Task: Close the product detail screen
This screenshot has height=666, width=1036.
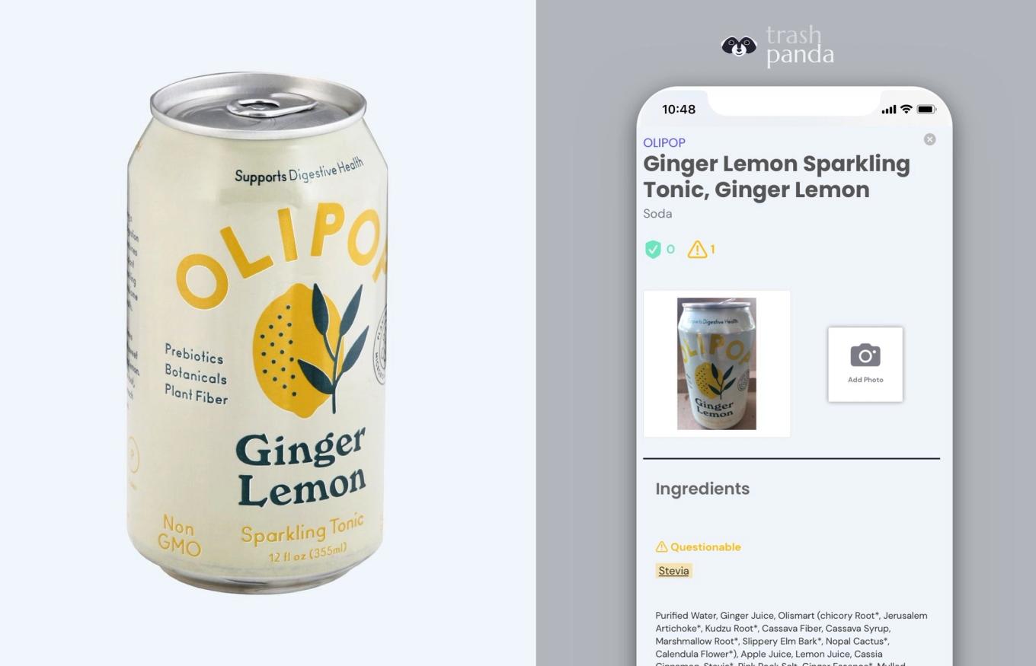Action: [x=929, y=139]
